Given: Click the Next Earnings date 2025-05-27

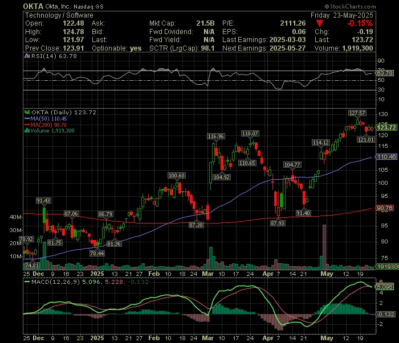Looking at the screenshot, I should (x=287, y=48).
